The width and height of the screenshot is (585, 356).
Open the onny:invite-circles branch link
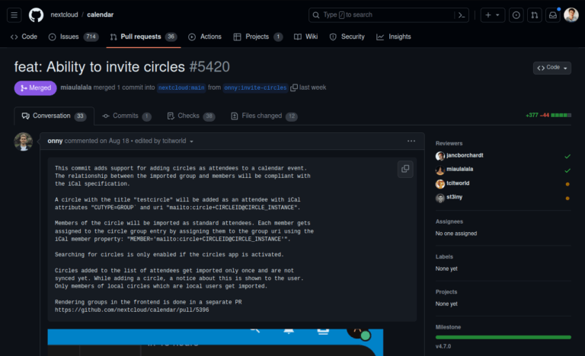255,87
